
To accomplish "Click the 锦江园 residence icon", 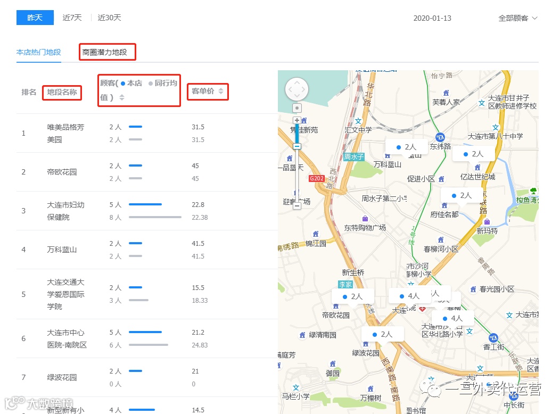I will [316, 234].
